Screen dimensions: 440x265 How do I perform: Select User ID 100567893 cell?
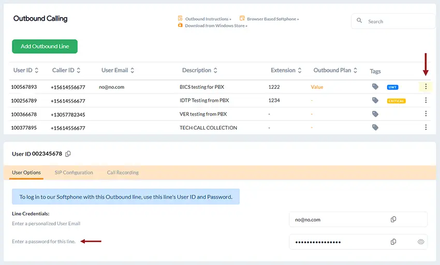[24, 87]
